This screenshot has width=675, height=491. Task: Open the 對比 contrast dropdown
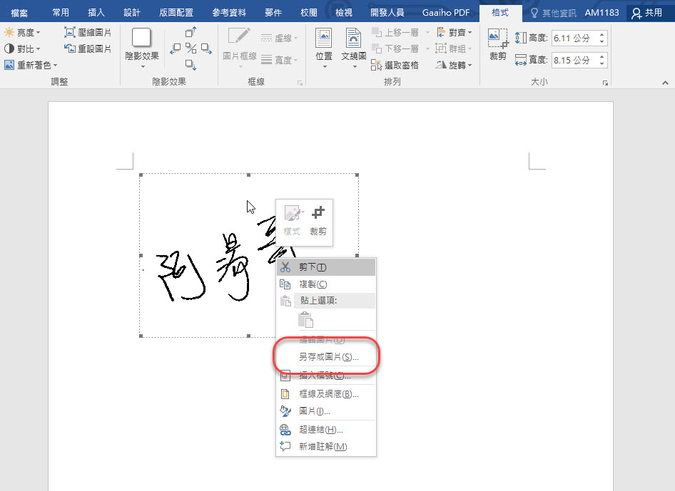[22, 48]
